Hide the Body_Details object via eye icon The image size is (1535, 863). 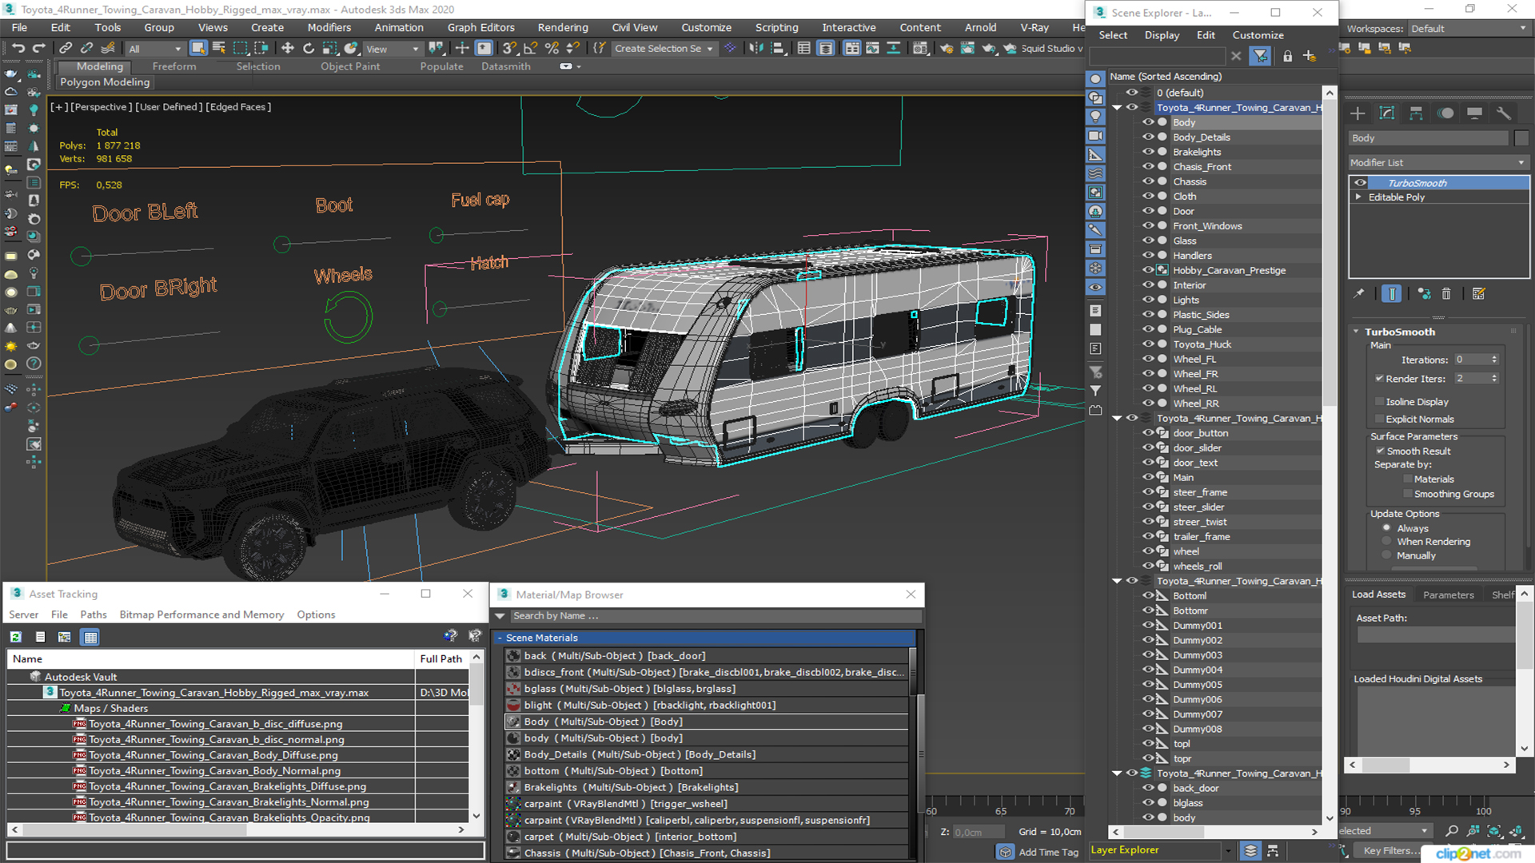click(1148, 137)
